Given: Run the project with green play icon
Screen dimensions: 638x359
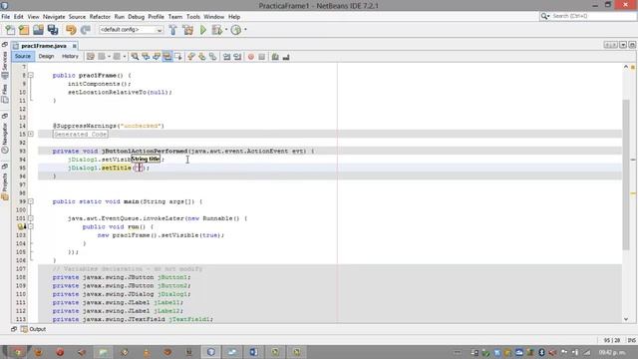Looking at the screenshot, I should click(203, 30).
